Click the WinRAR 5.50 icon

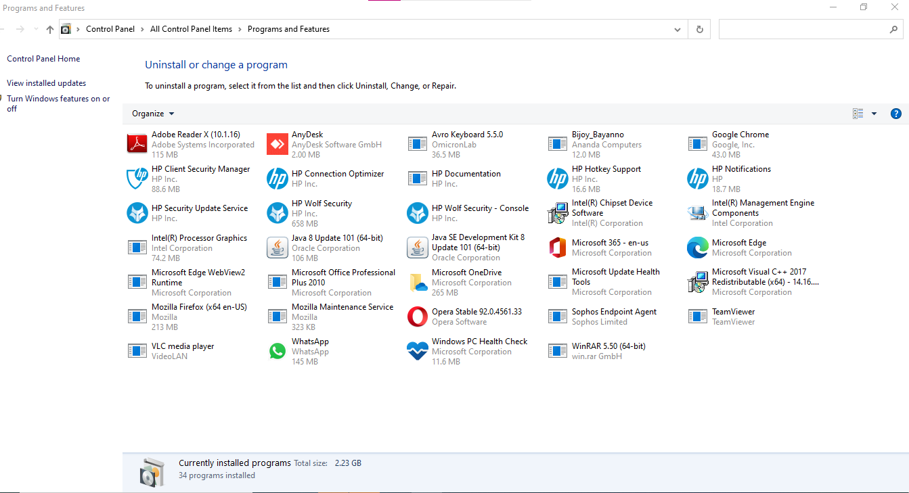tap(558, 351)
